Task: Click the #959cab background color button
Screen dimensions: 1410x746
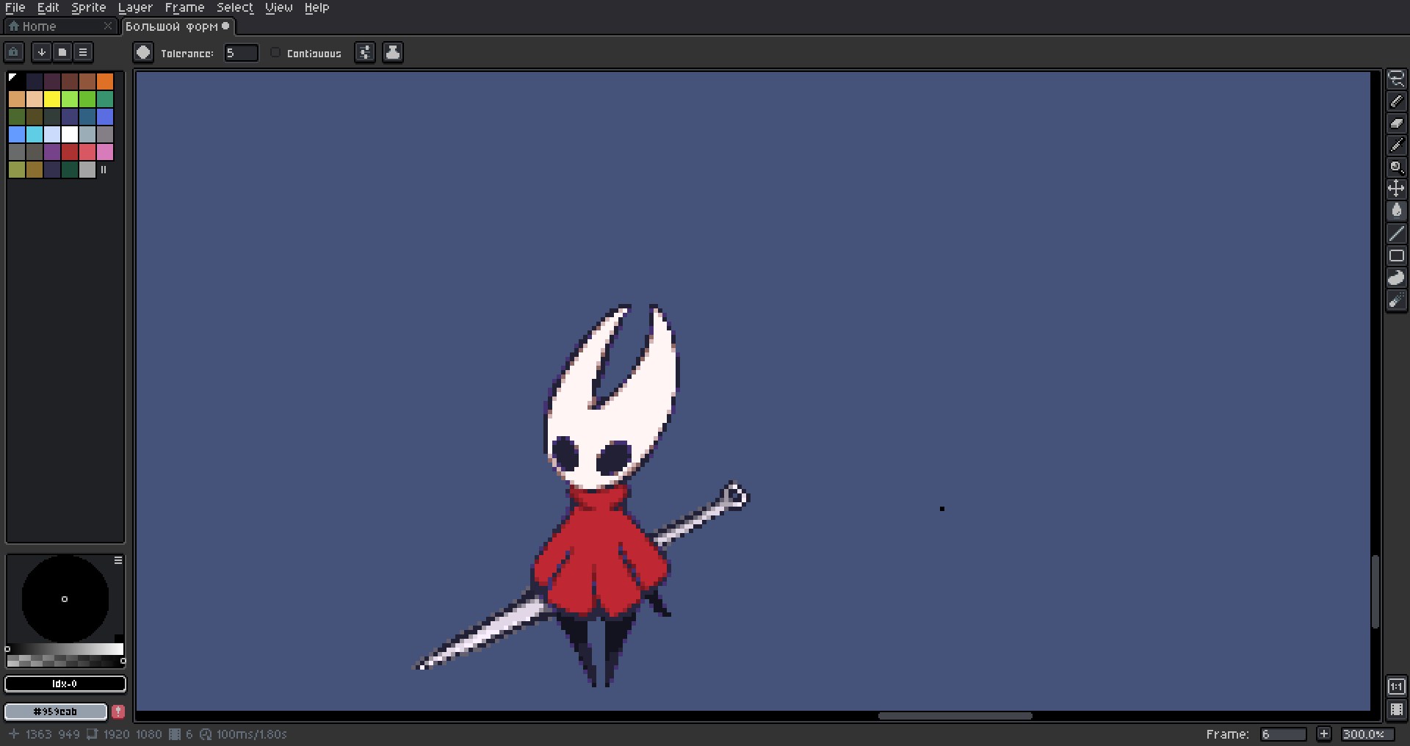Action: 57,711
